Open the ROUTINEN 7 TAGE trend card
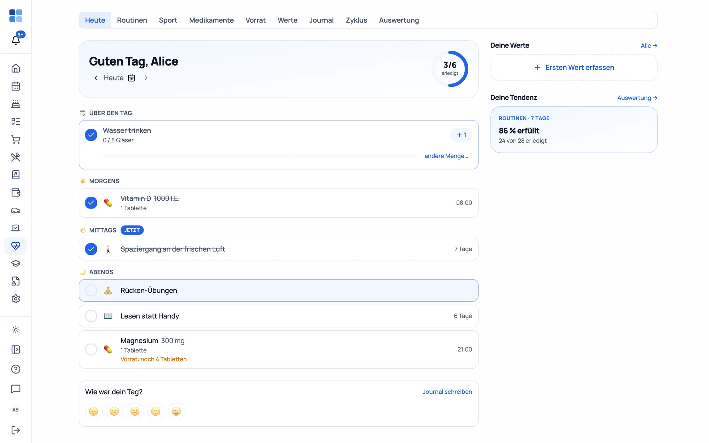This screenshot has width=709, height=443. click(x=574, y=130)
